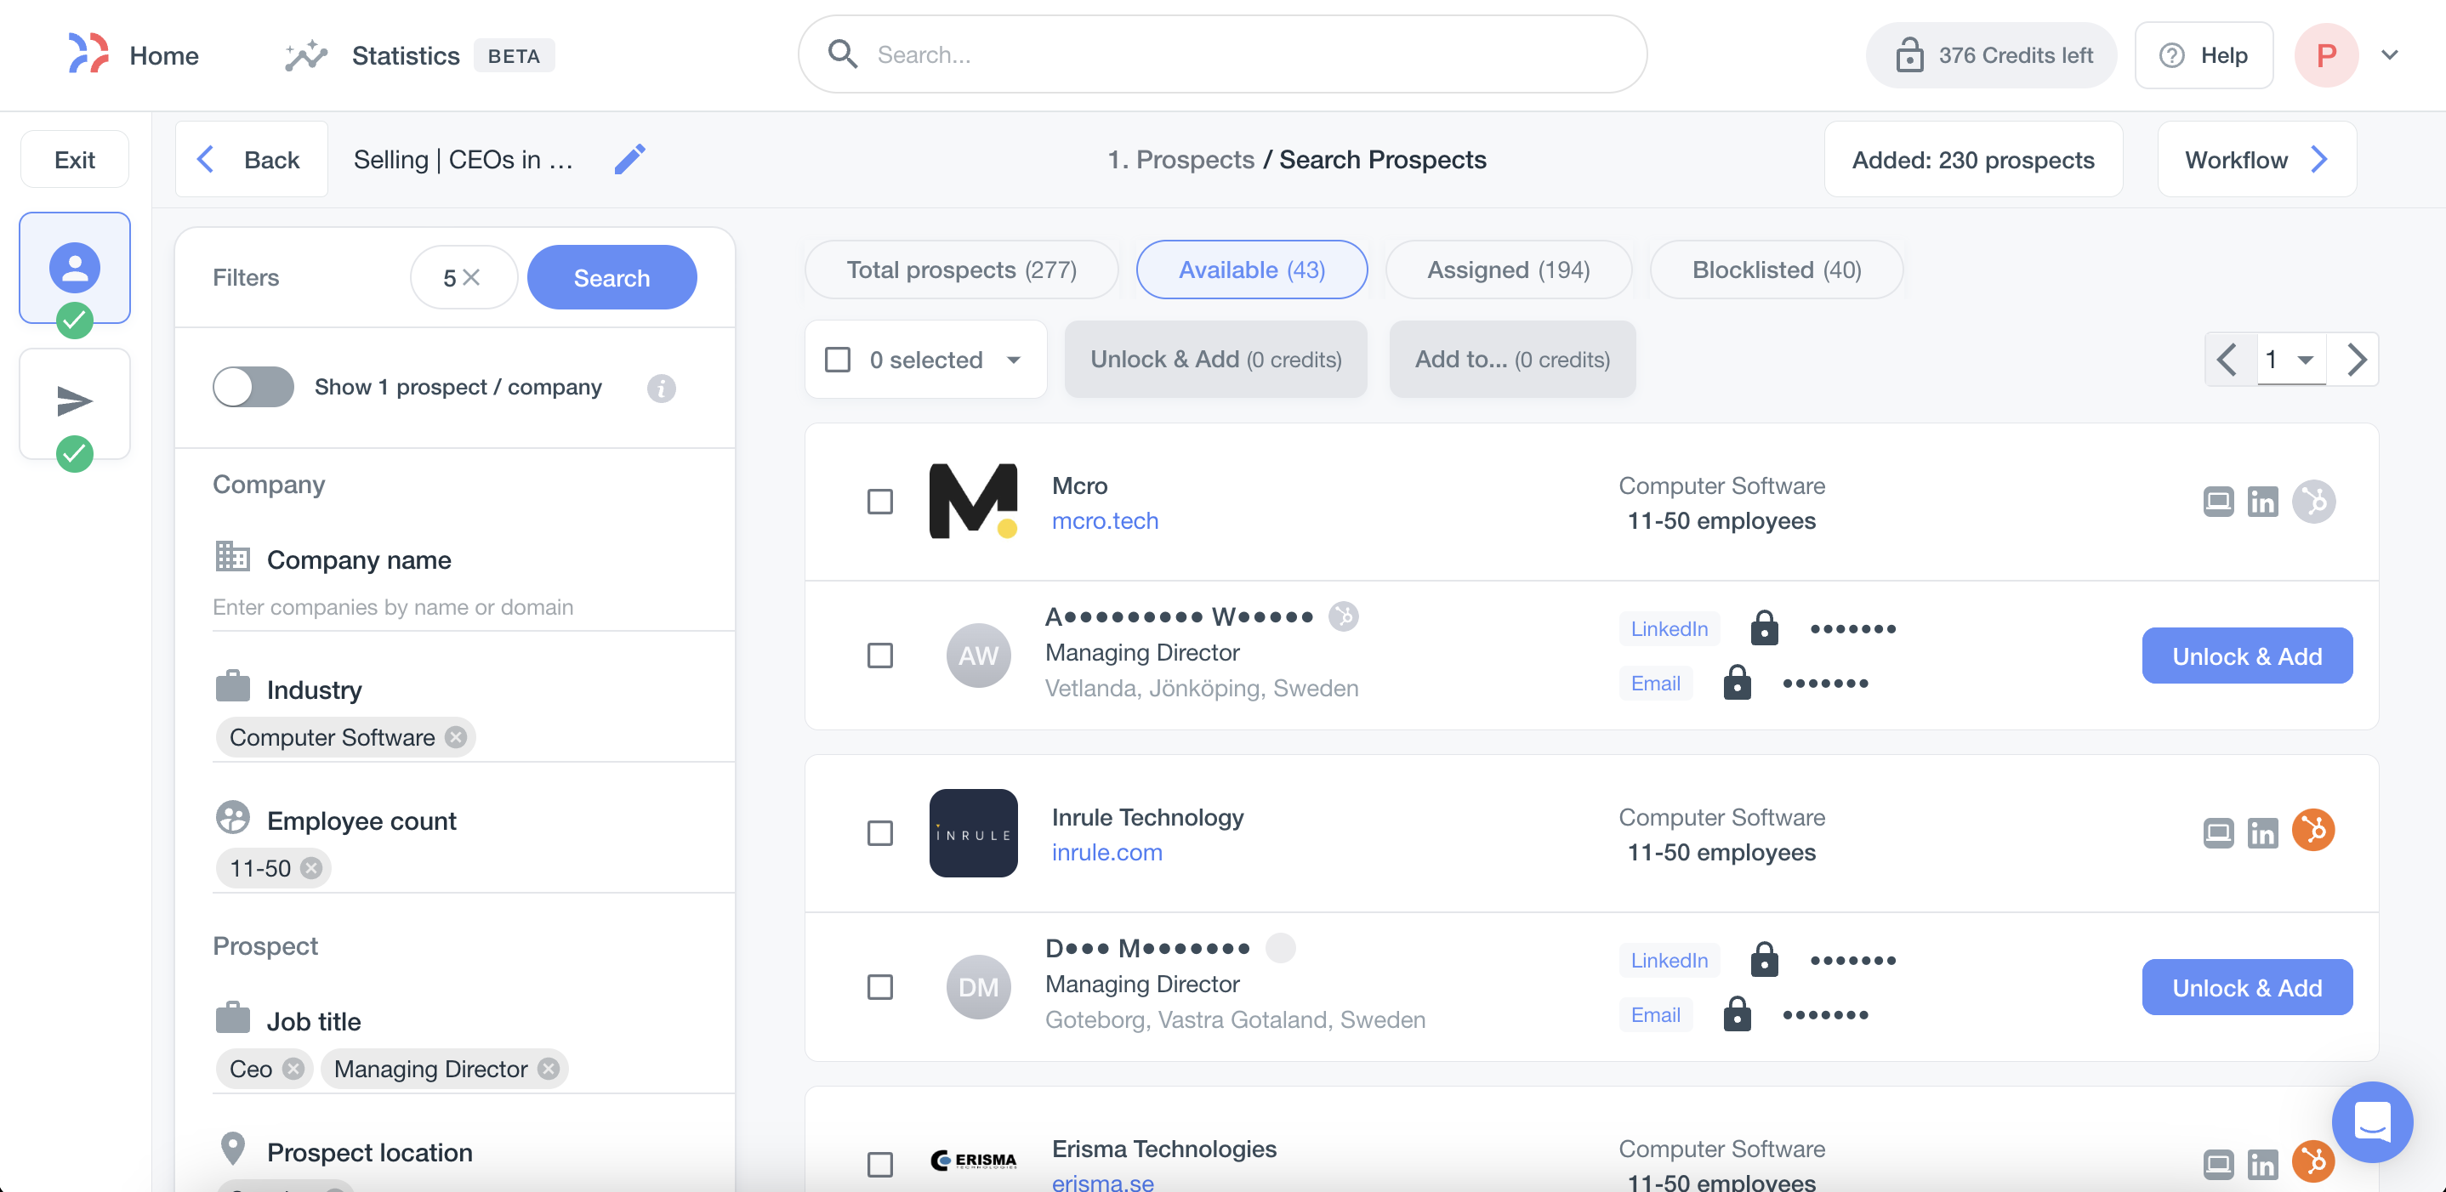
Task: Remove the Computer Software industry filter
Action: [x=457, y=737]
